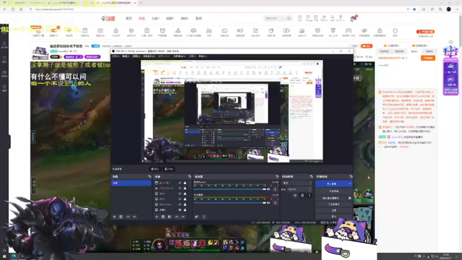Click the Studio Mode button in OBS Controls
The image size is (462, 260).
click(334, 204)
